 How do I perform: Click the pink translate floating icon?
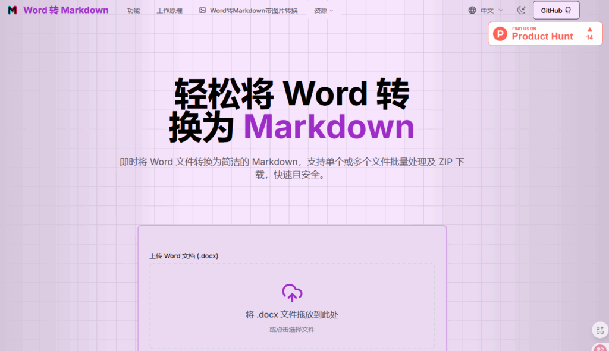point(599,347)
